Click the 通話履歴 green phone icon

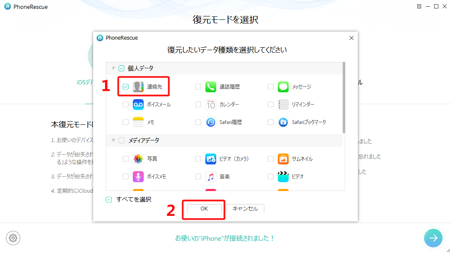click(x=211, y=86)
